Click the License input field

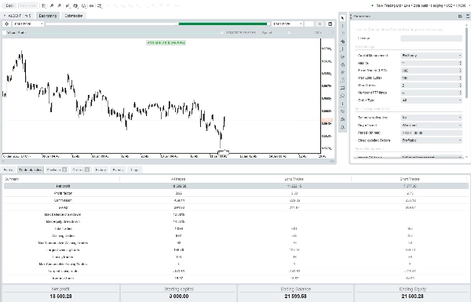431,38
